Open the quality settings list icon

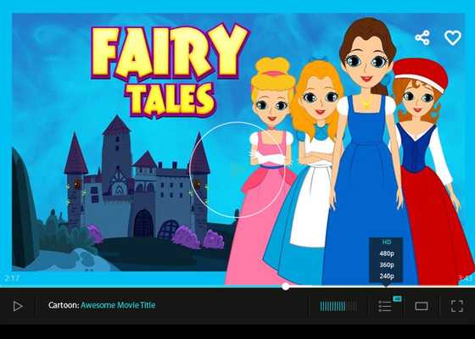(x=385, y=306)
